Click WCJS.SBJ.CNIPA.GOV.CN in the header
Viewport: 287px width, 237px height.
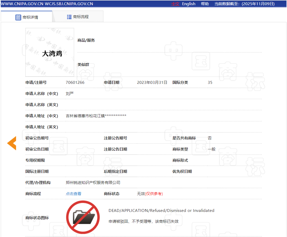point(69,4)
